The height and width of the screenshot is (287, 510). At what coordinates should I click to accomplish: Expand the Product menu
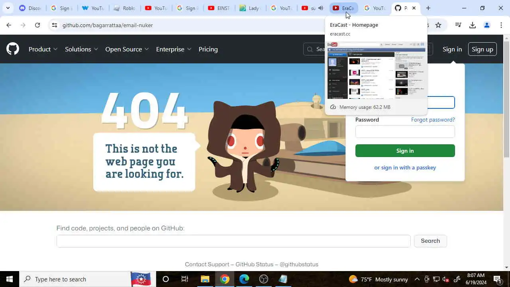pyautogui.click(x=43, y=49)
